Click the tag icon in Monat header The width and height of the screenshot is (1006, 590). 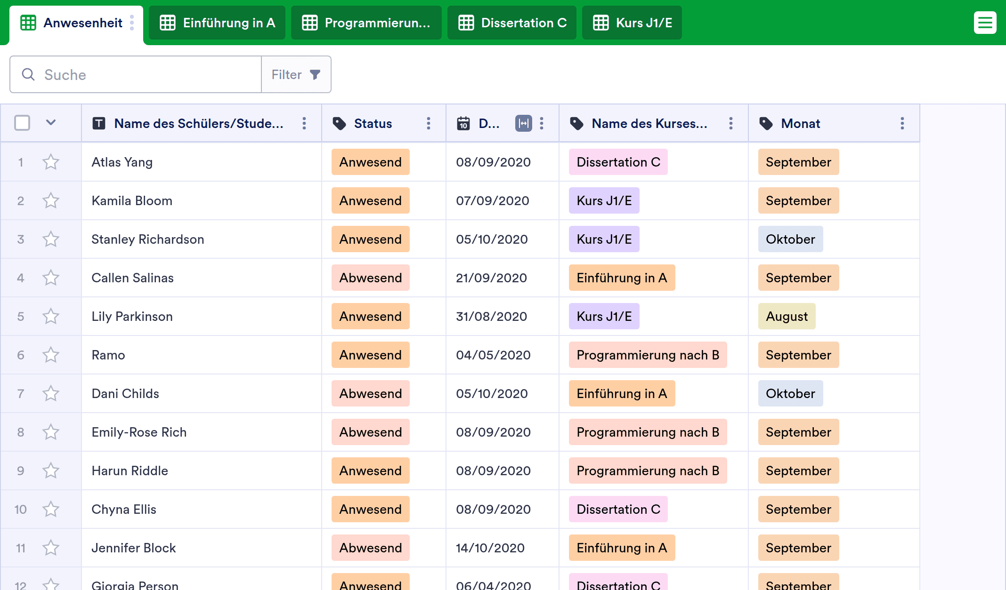pyautogui.click(x=766, y=123)
